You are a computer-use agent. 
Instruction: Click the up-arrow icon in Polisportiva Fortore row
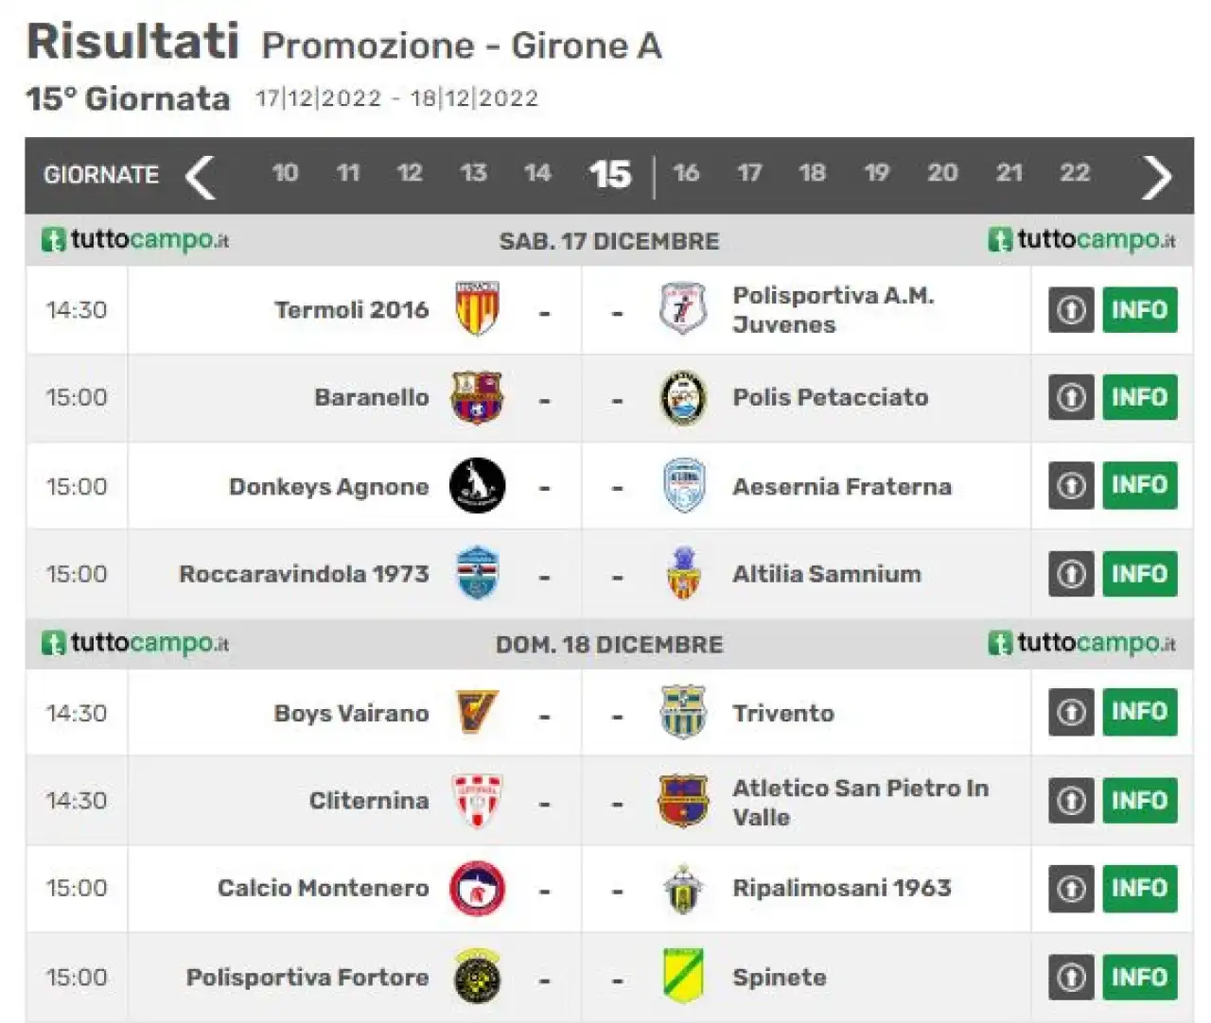pyautogui.click(x=1071, y=977)
